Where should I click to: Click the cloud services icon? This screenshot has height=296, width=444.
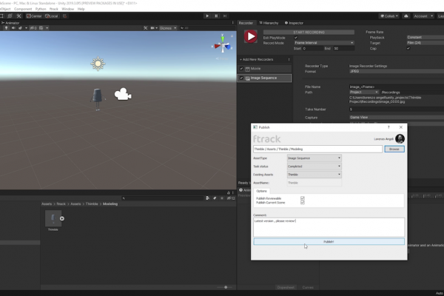406,16
